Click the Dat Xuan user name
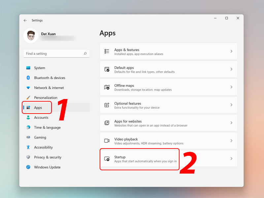264x198 pixels. [48, 34]
